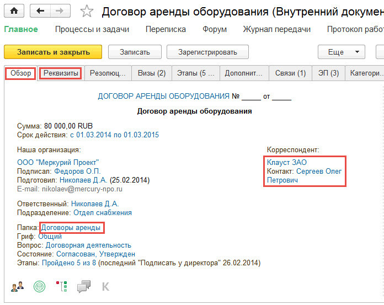Go back using the left arrow
This screenshot has height=305, width=384.
coord(40,11)
